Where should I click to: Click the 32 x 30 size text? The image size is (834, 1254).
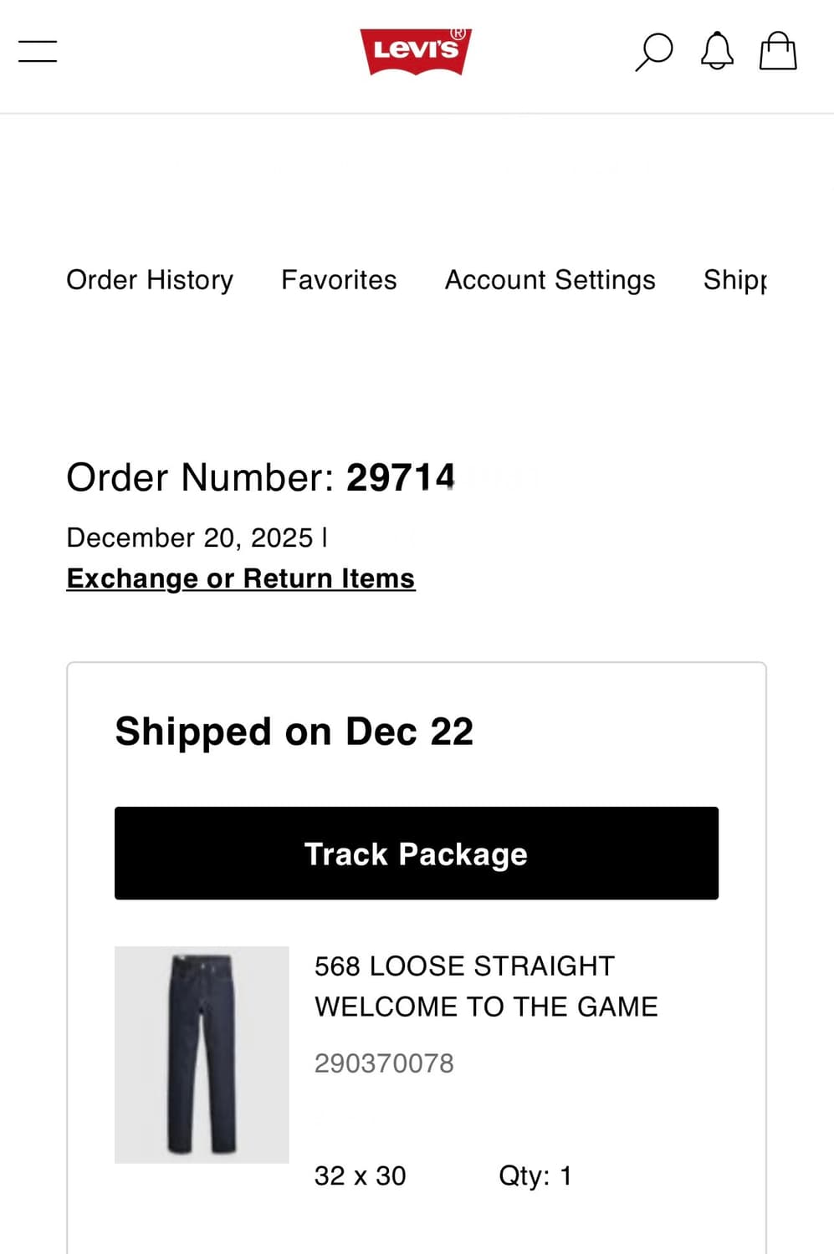point(360,1176)
